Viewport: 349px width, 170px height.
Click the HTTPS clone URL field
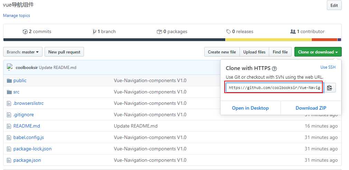274,88
